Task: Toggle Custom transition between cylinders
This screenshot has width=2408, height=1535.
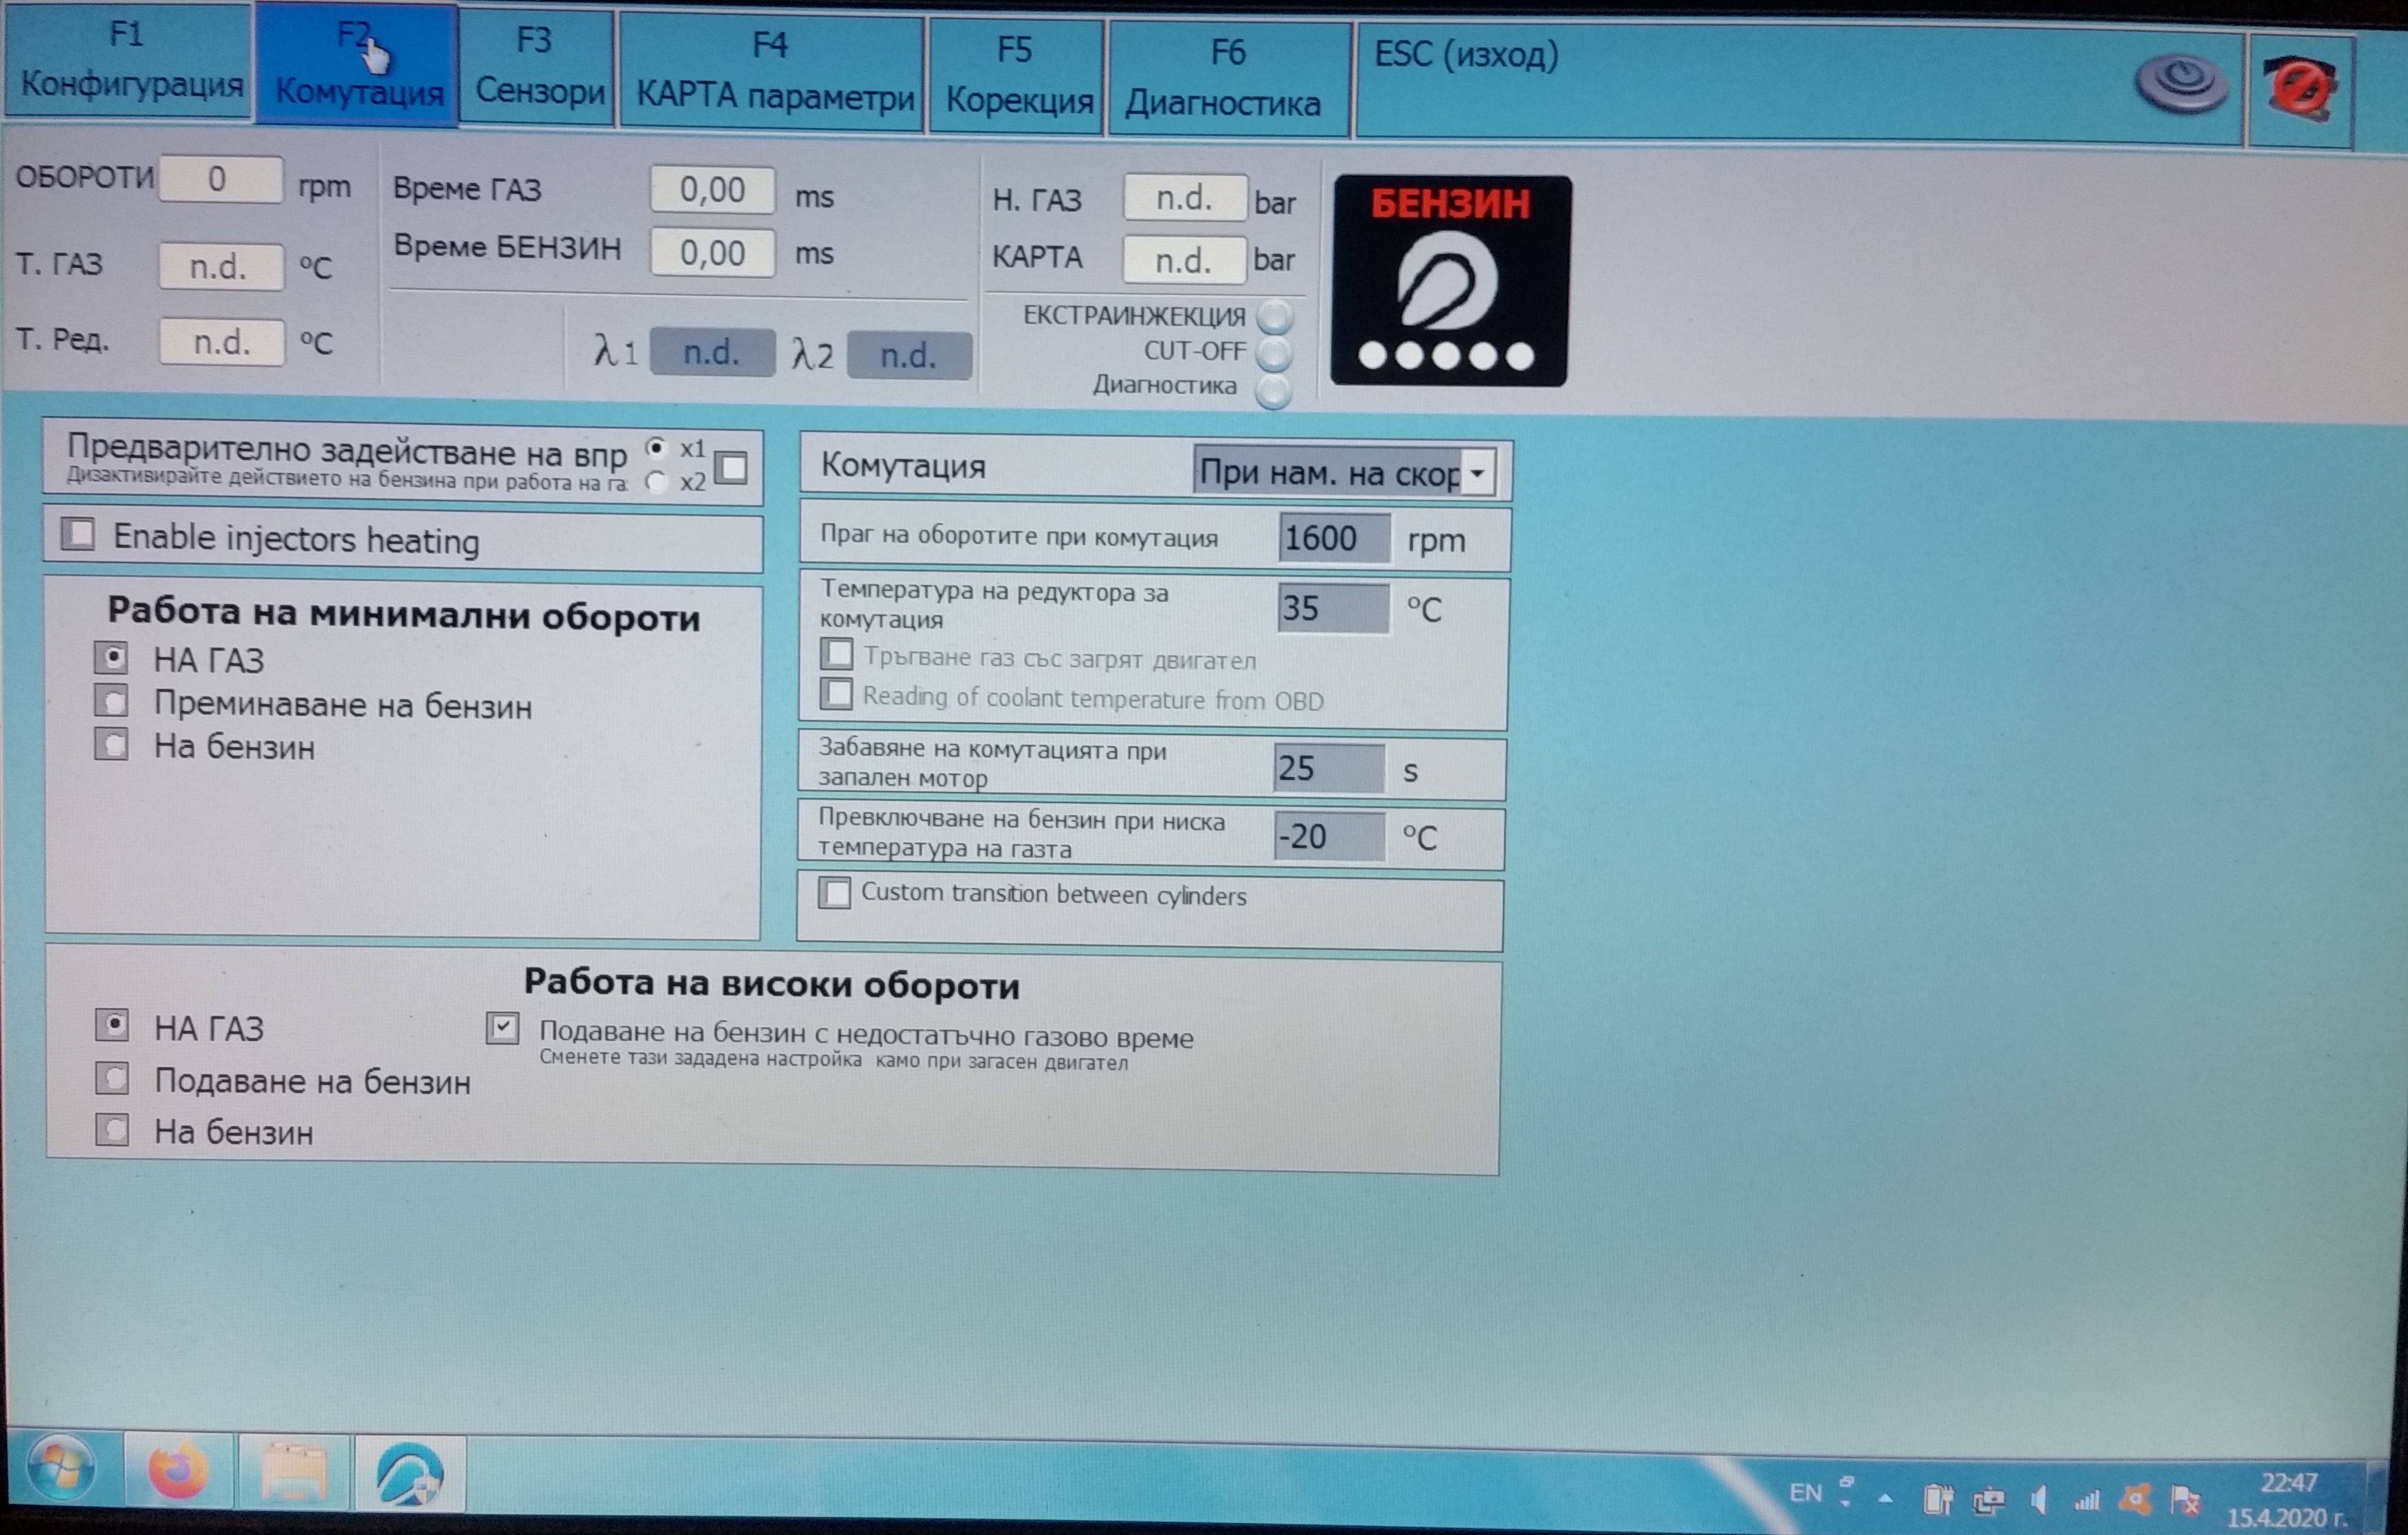Action: coord(834,892)
